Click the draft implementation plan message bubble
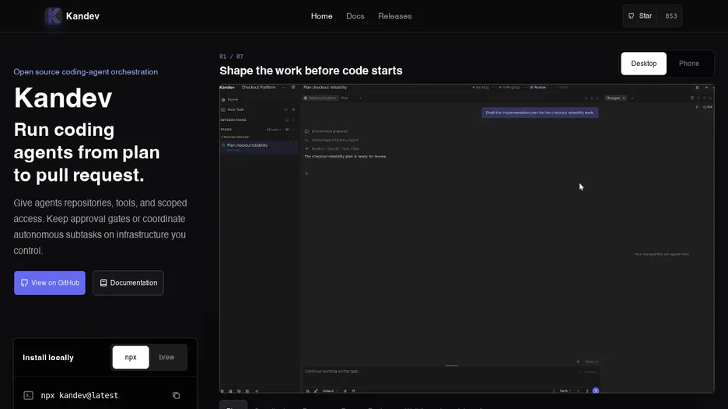Screen dimensions: 728x409 pyautogui.click(x=540, y=113)
